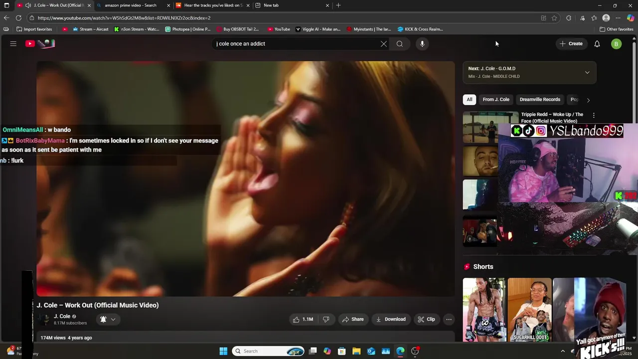This screenshot has width=638, height=359.
Task: Open subscription notification bell dropdown
Action: click(108, 319)
